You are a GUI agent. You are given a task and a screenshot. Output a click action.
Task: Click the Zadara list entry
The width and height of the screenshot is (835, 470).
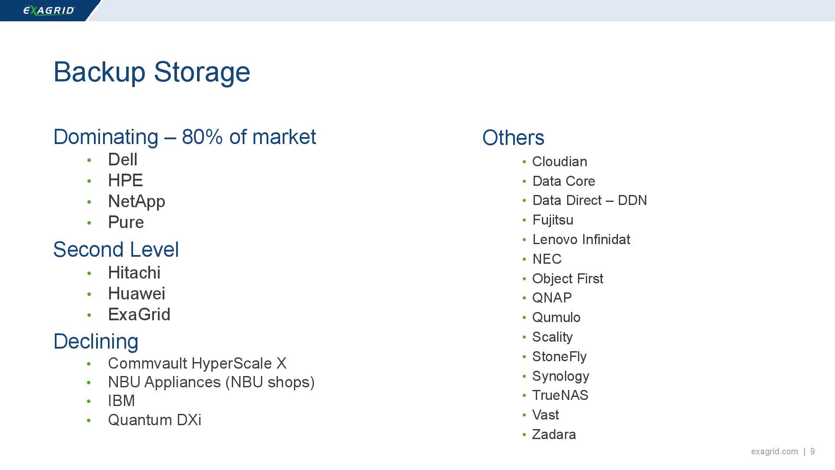click(554, 435)
